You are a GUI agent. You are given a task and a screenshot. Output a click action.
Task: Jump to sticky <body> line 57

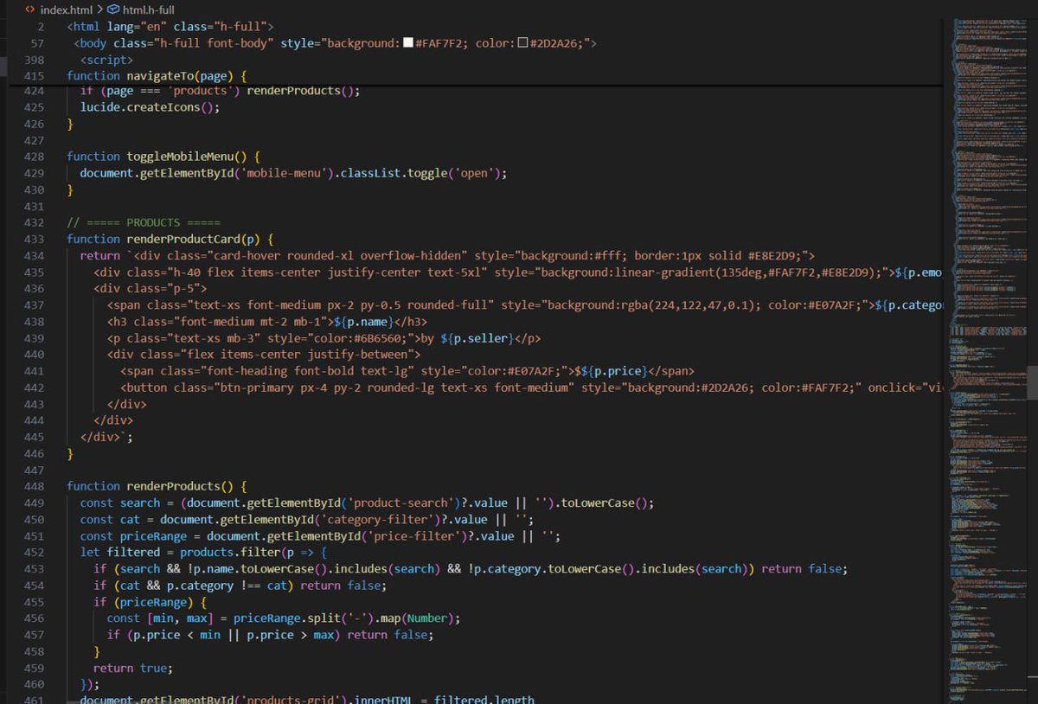click(x=335, y=43)
